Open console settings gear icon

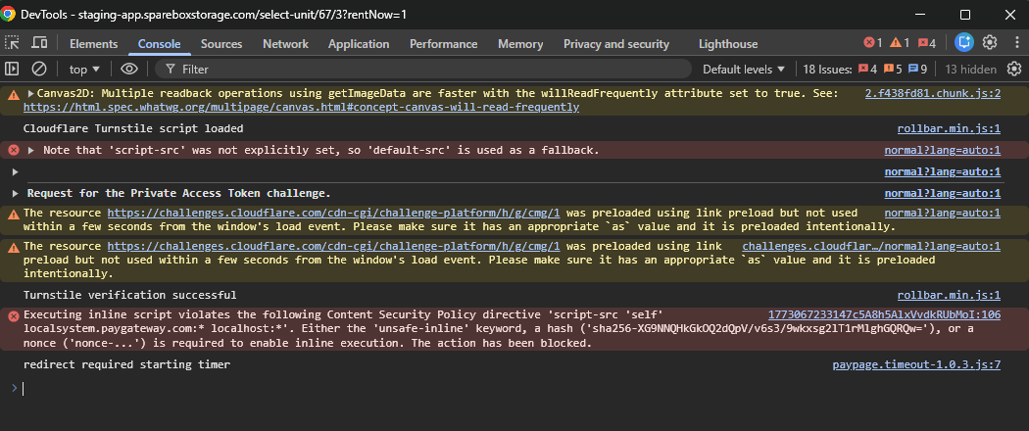[1014, 69]
